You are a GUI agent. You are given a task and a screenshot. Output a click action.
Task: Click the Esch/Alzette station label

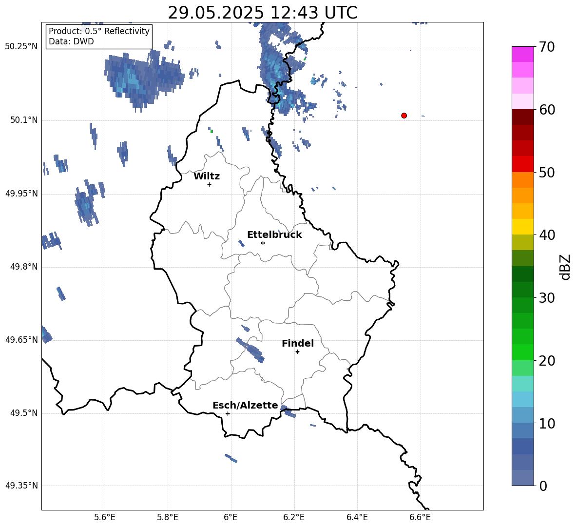click(246, 405)
